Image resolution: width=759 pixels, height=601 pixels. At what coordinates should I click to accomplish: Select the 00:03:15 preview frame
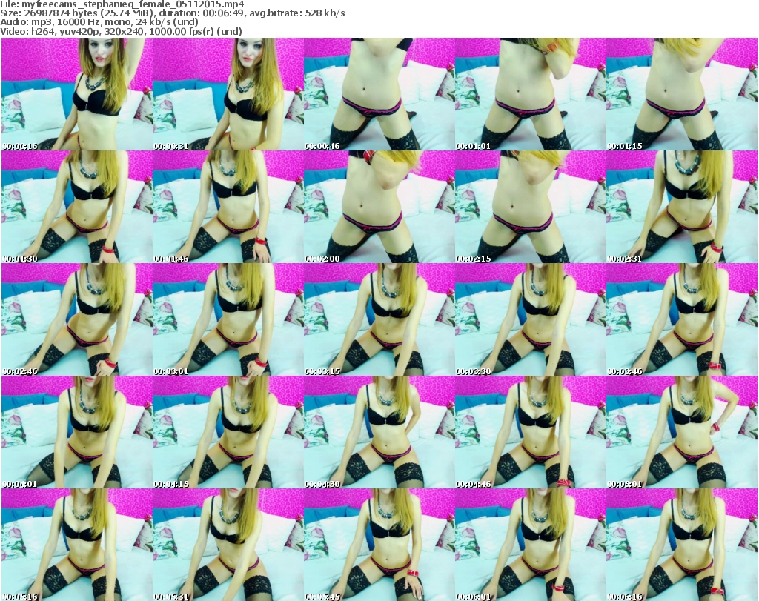379,319
